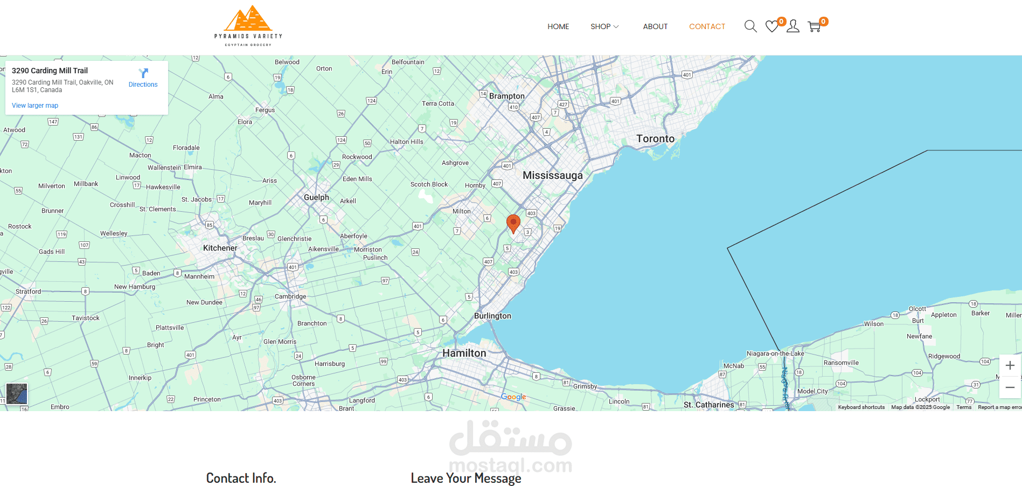The width and height of the screenshot is (1022, 486).
Task: Open the wishlist heart icon
Action: [x=771, y=26]
